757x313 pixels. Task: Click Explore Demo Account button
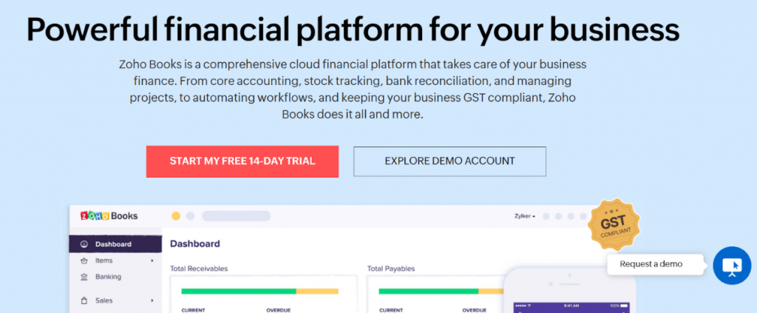tap(449, 161)
